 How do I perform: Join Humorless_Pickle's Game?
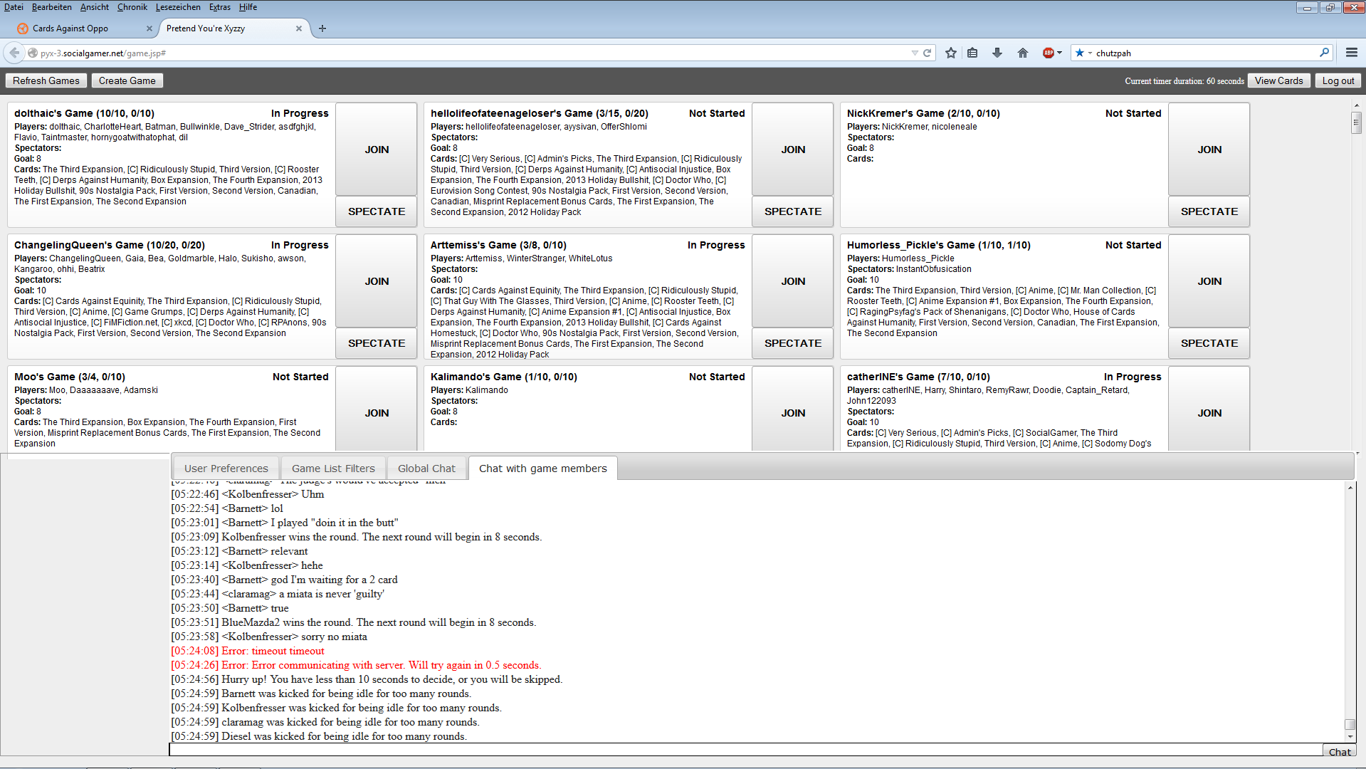click(x=1209, y=281)
